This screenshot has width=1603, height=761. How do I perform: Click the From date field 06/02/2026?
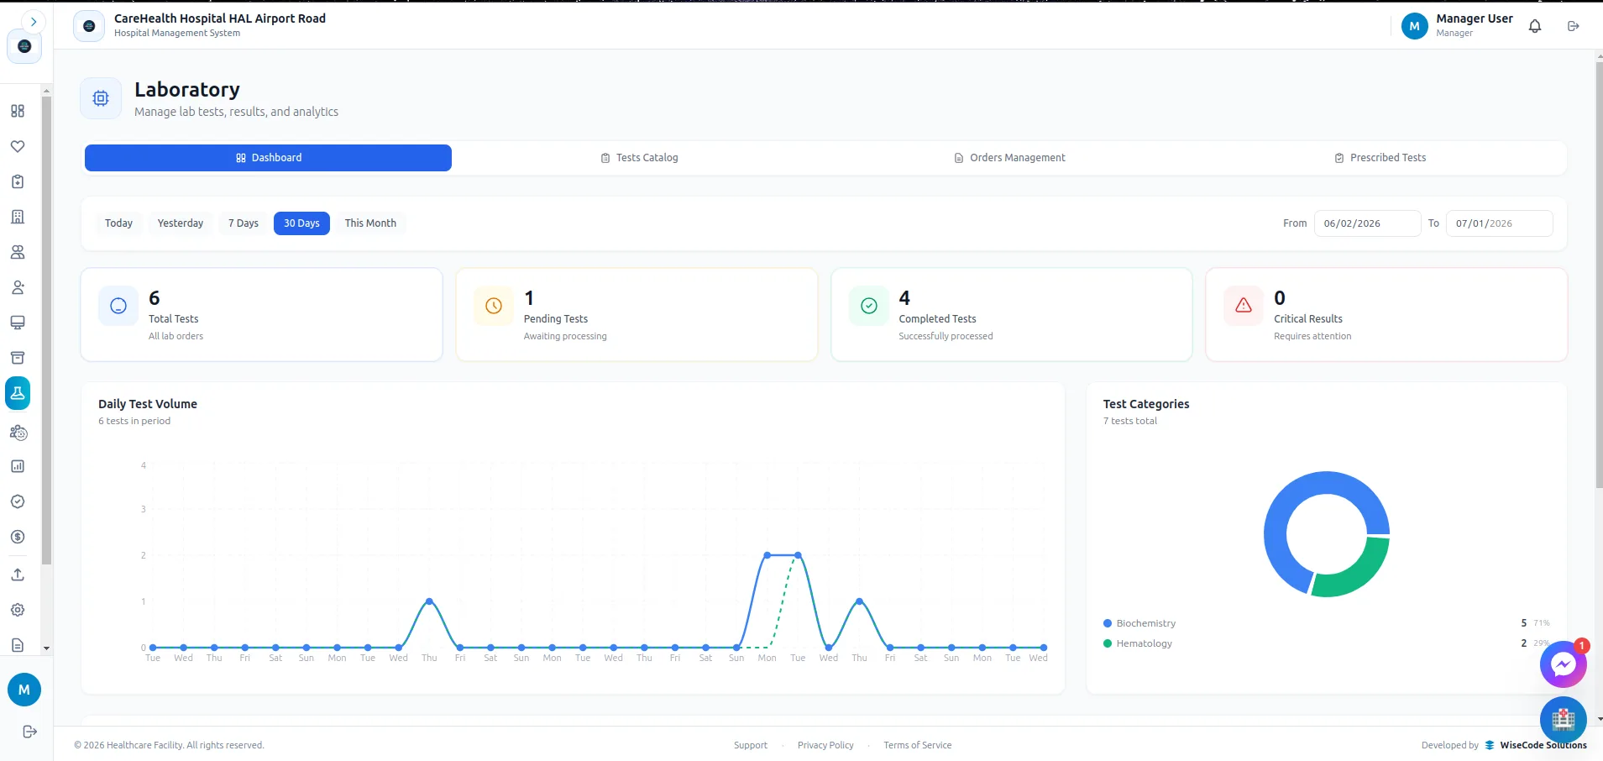[x=1367, y=223]
